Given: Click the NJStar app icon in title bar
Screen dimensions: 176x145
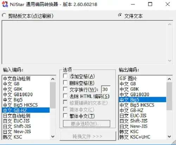Looking at the screenshot, I should coord(5,4).
